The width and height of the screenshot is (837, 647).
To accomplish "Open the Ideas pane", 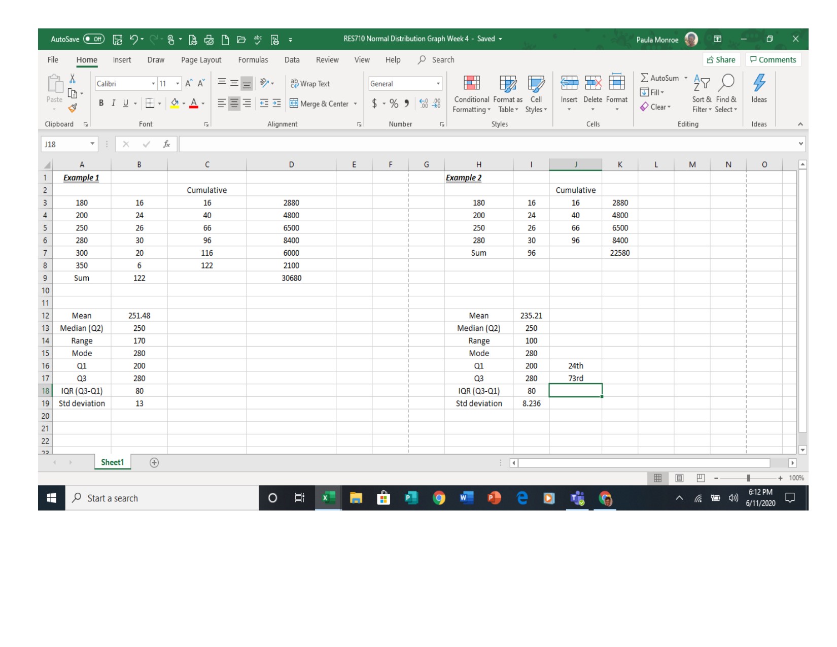I will [759, 89].
